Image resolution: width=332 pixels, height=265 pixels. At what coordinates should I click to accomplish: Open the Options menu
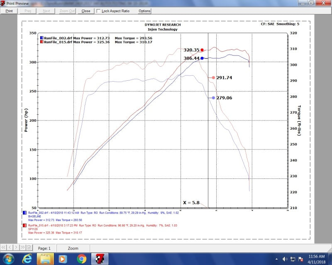144,11
